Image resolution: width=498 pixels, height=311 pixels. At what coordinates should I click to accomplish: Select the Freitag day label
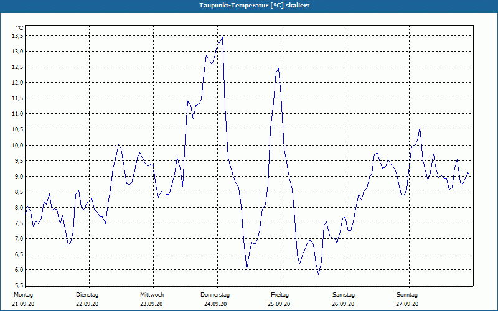[x=280, y=295]
